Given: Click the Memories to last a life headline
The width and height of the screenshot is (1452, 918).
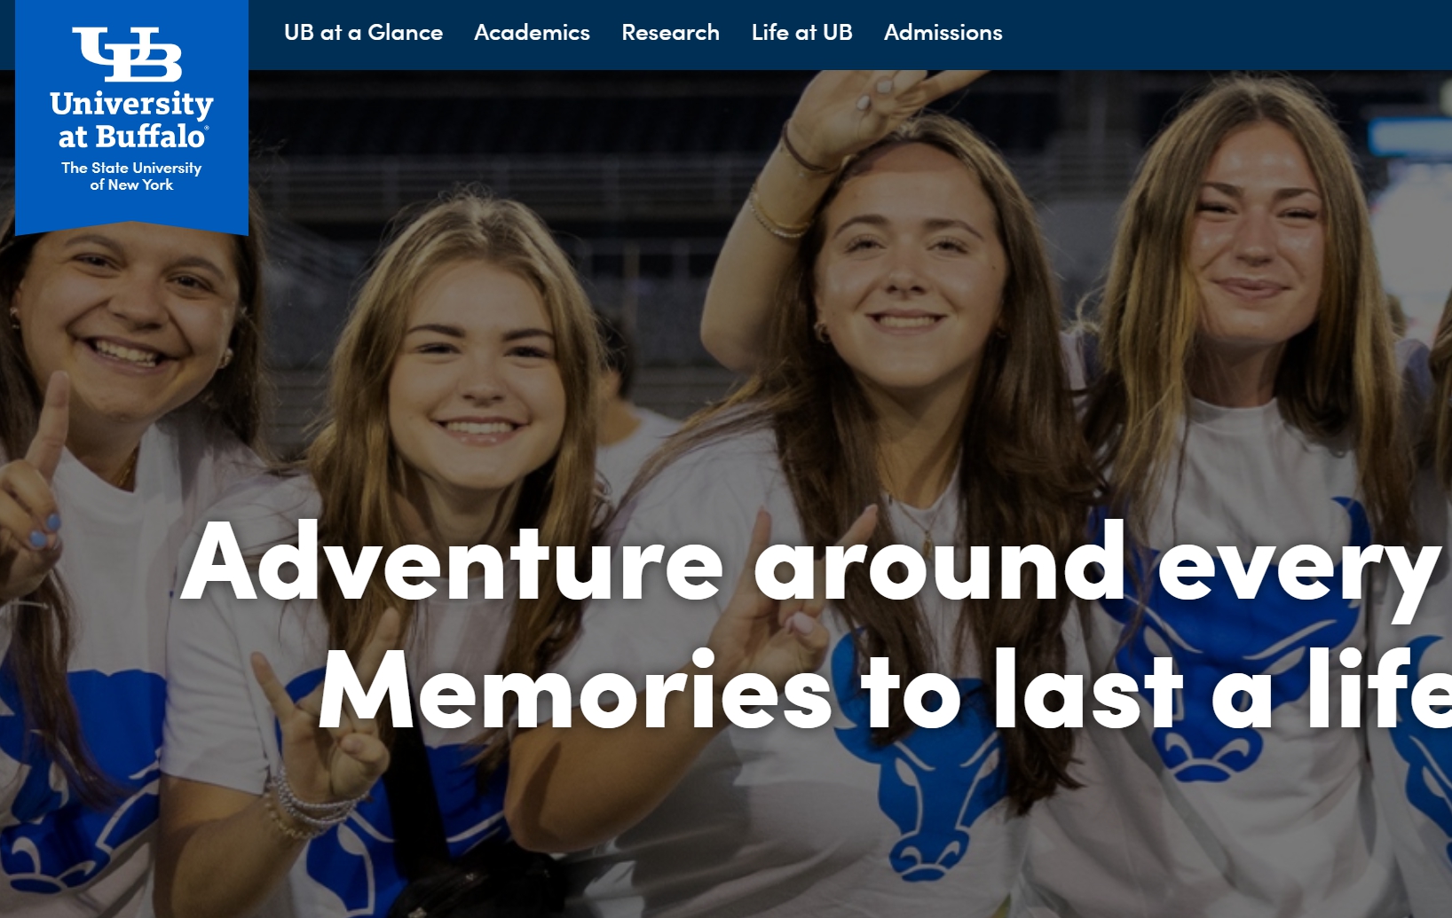Looking at the screenshot, I should [884, 690].
